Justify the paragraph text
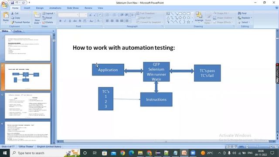 click(x=122, y=21)
